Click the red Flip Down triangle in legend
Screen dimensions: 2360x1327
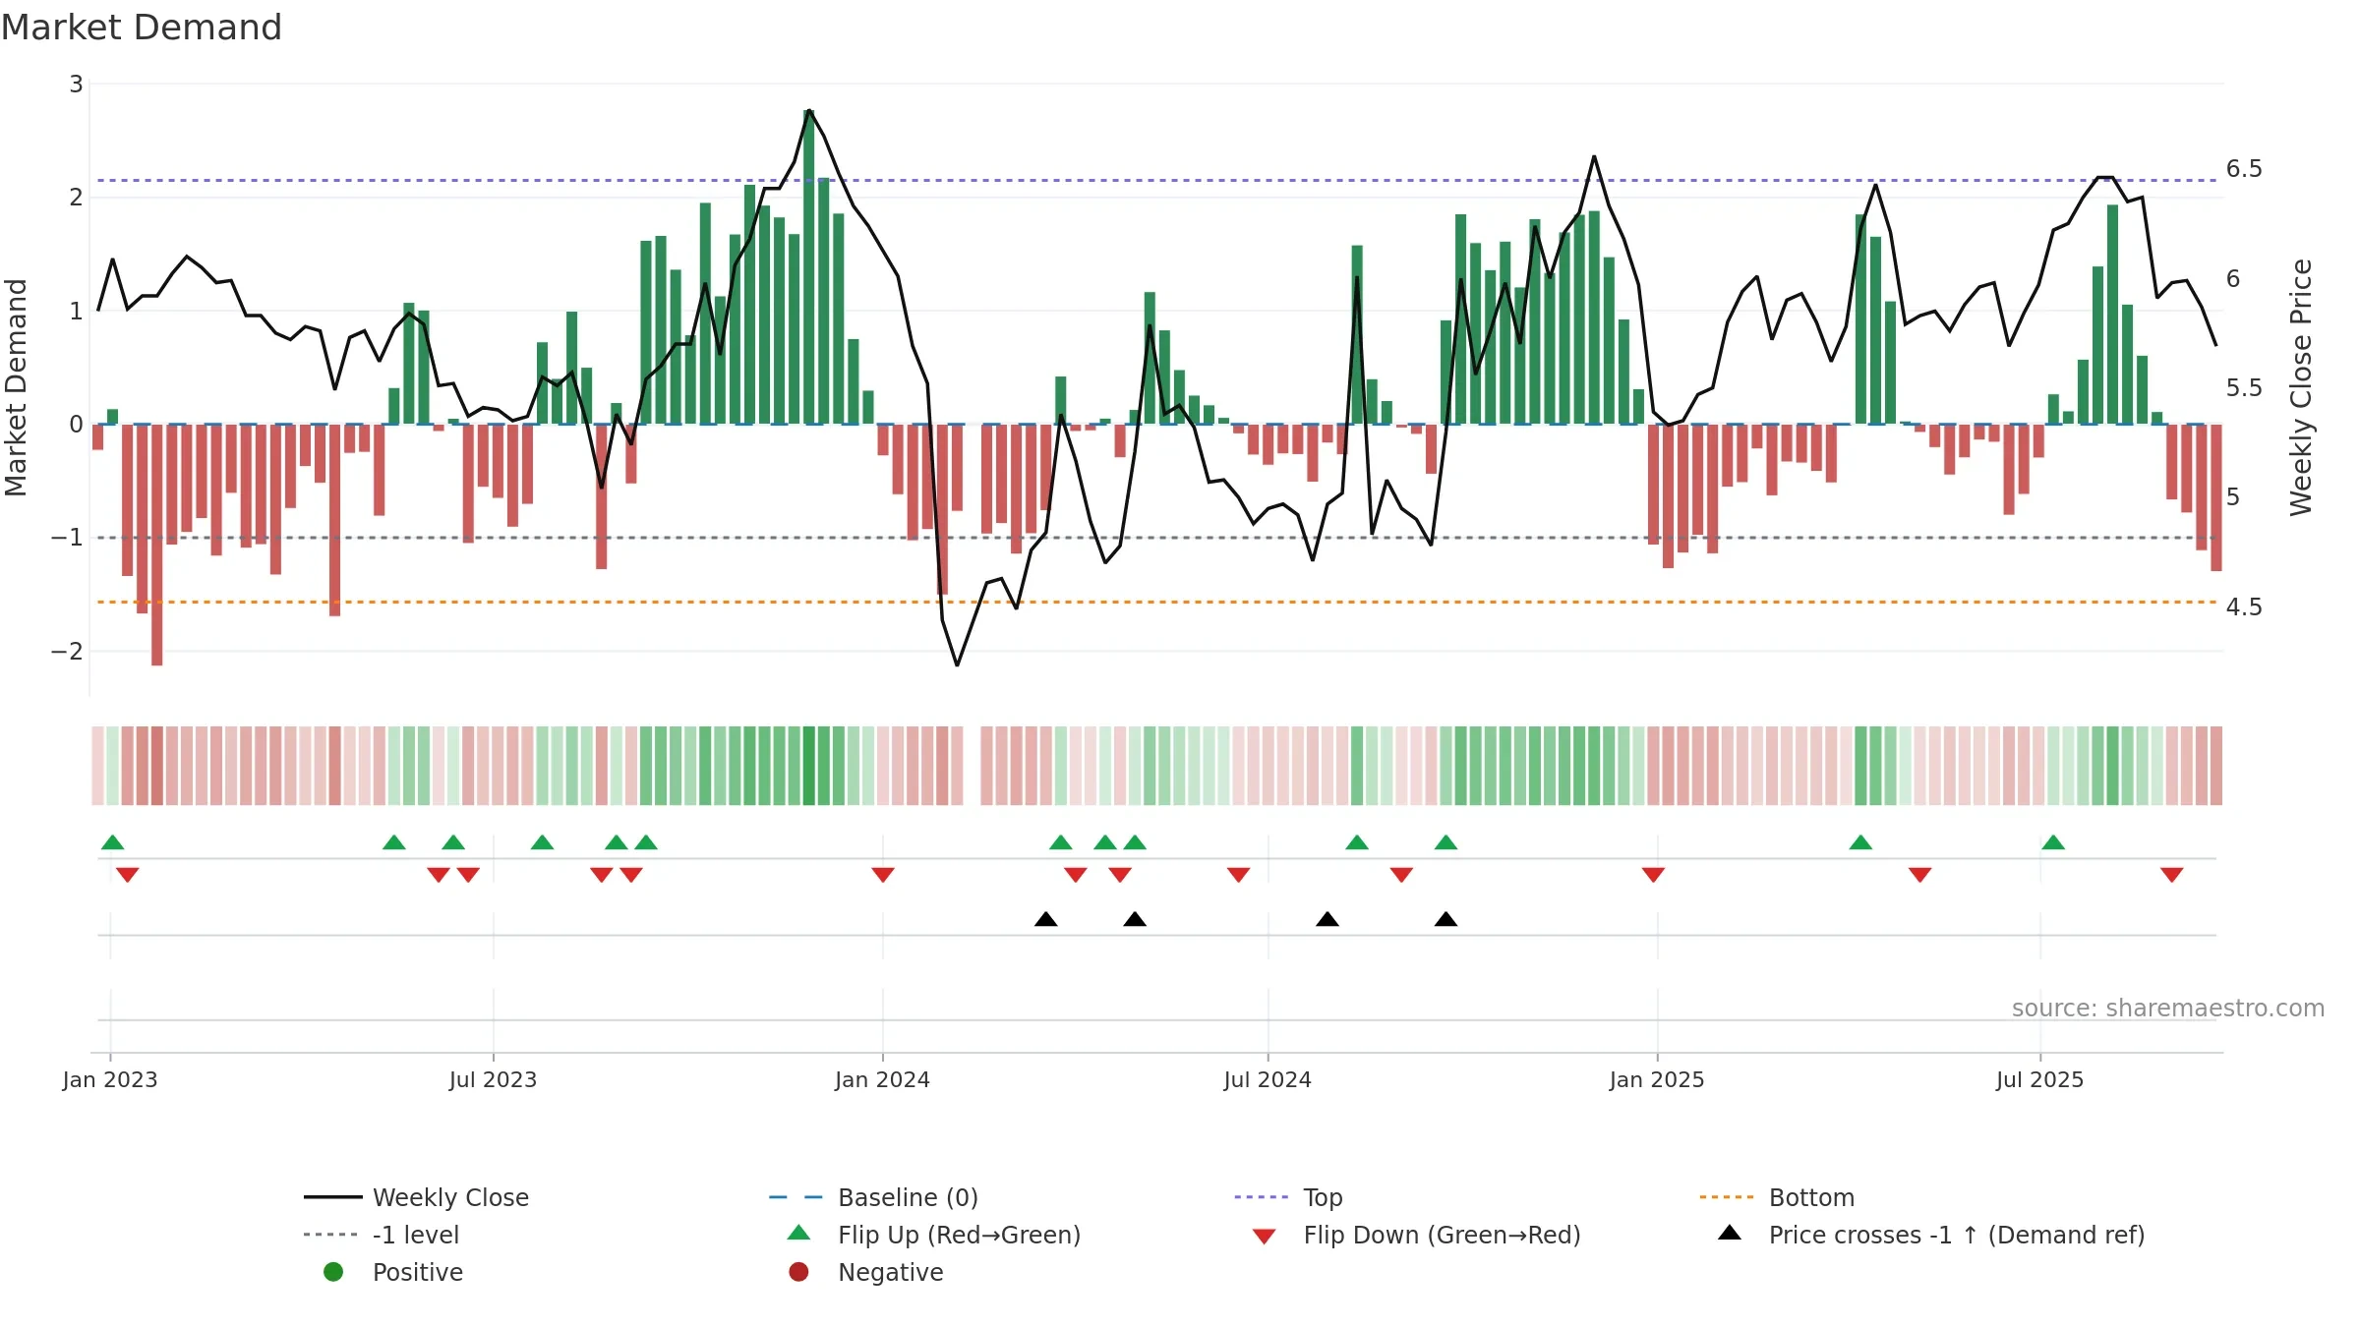click(x=1265, y=1237)
